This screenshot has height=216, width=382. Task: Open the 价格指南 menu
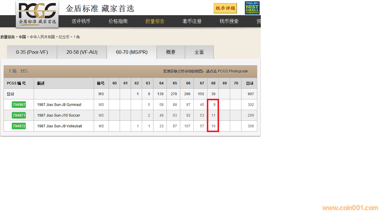(118, 21)
